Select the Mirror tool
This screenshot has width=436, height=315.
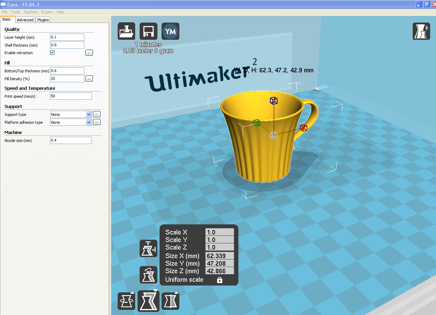pos(170,301)
